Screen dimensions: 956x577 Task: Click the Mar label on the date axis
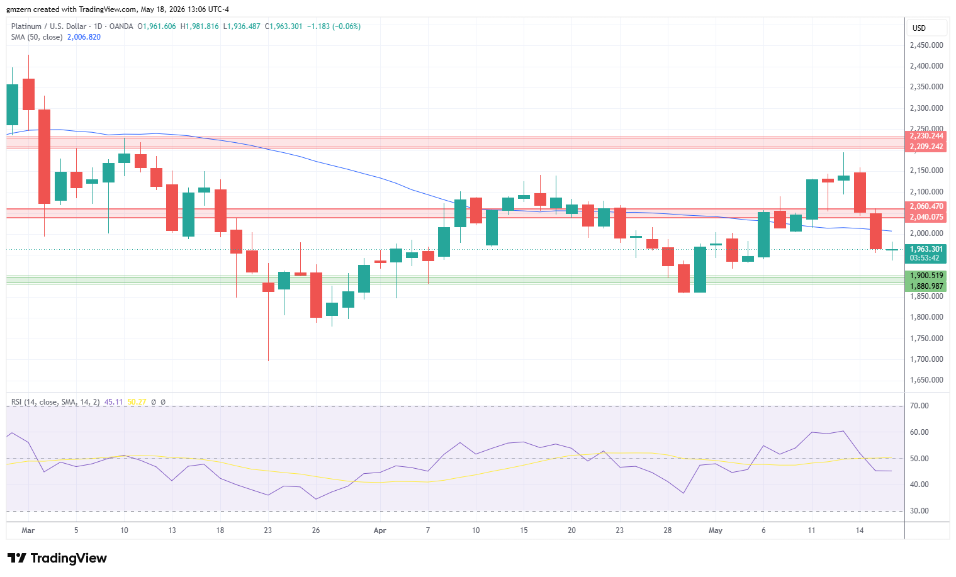[x=28, y=530]
